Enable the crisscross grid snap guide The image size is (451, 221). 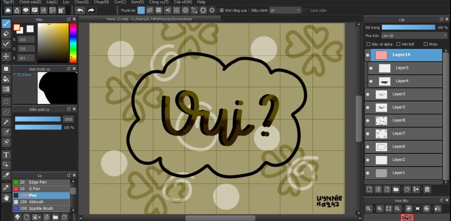[159, 11]
